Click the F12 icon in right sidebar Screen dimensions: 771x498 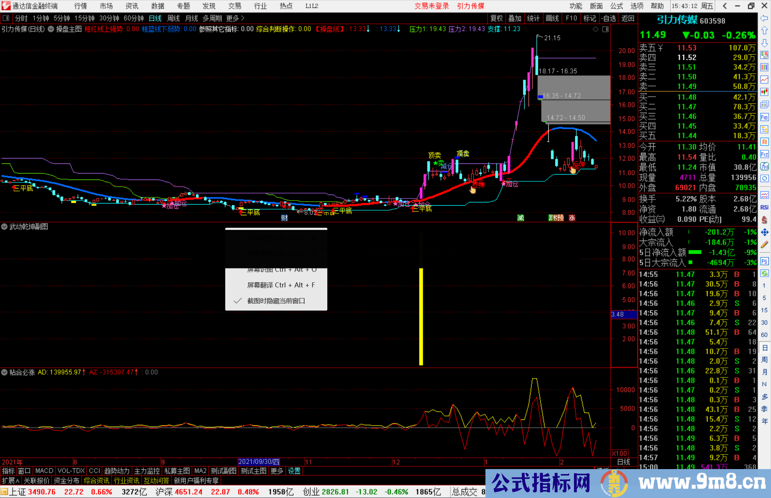tap(764, 154)
